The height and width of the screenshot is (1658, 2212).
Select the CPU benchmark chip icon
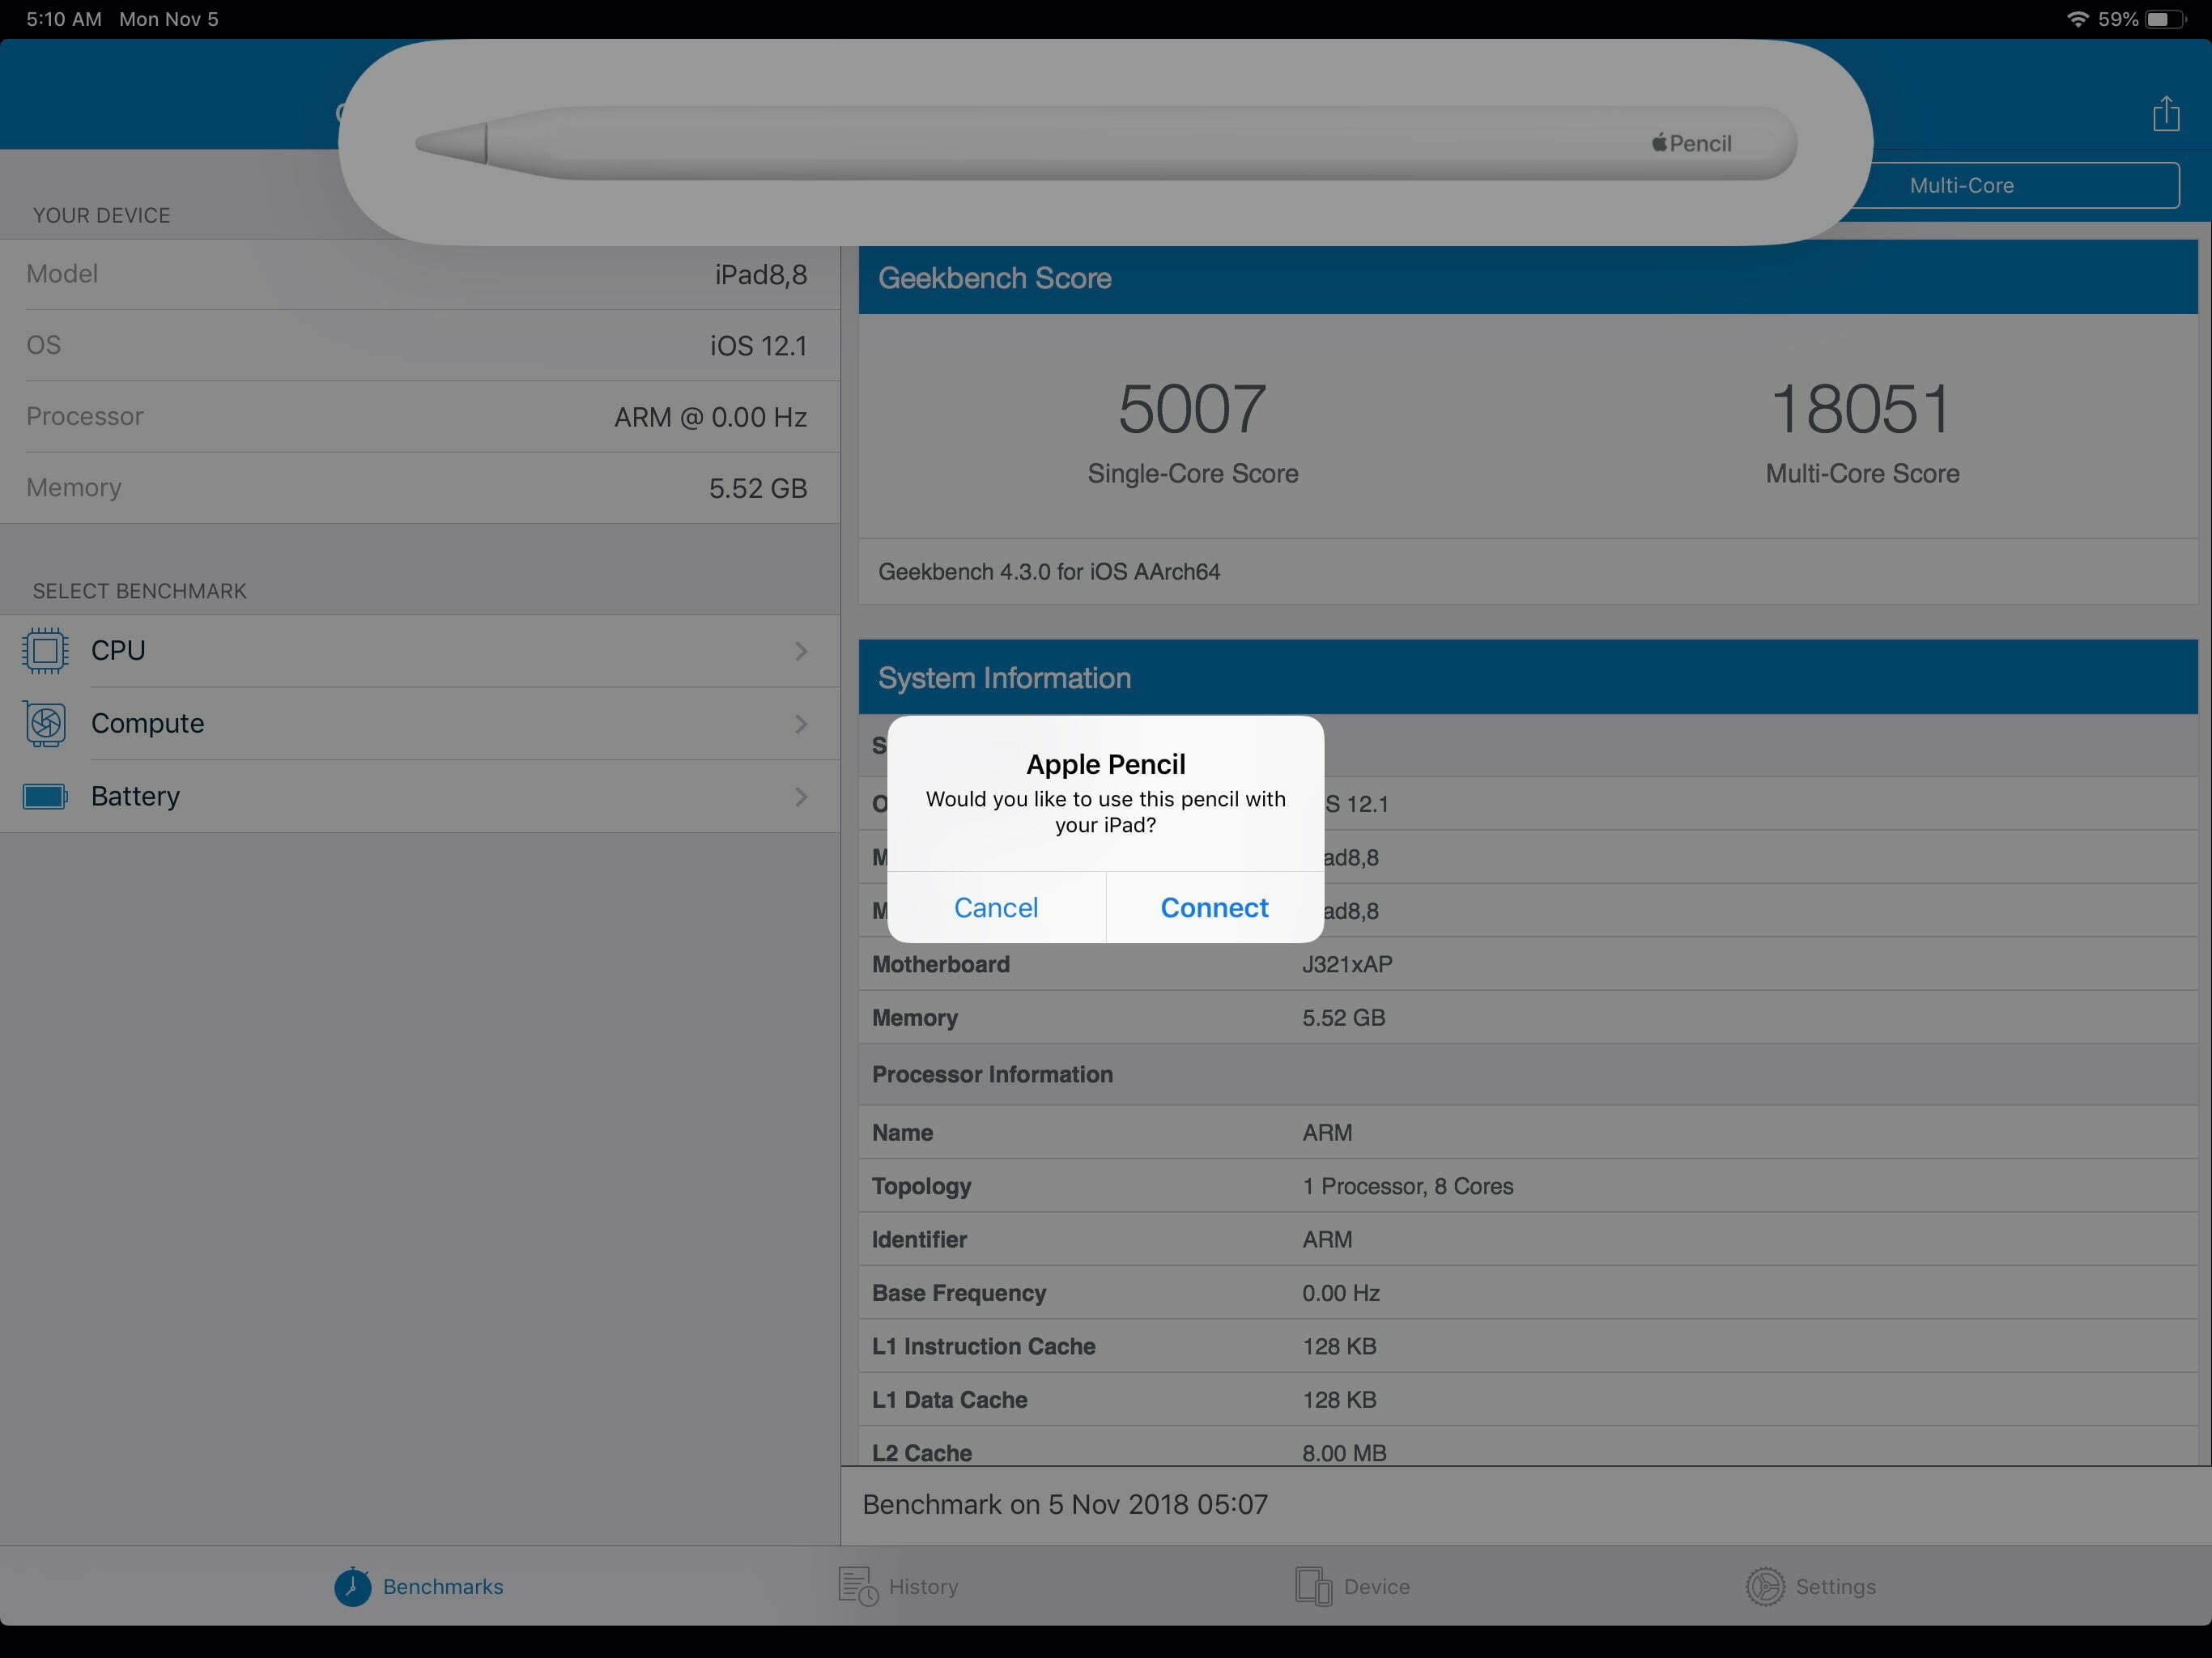coord(45,651)
